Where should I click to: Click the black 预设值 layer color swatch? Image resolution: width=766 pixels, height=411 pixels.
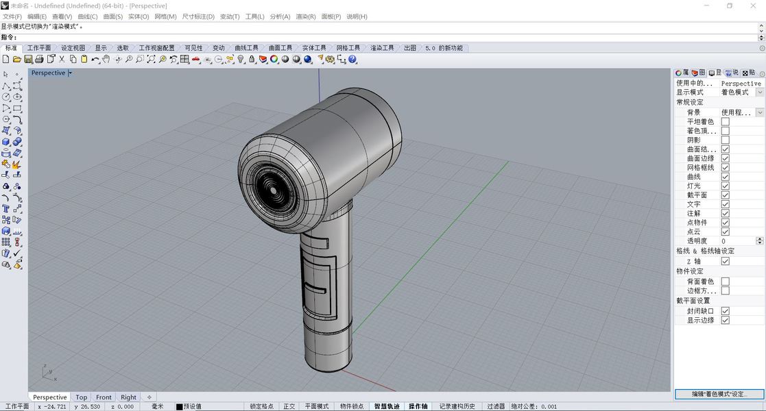[179, 407]
